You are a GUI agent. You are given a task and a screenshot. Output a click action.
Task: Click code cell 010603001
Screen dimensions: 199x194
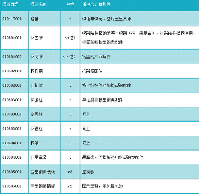(12, 100)
